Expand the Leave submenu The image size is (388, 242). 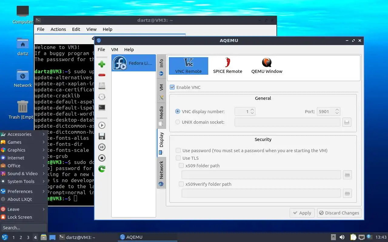click(24, 209)
